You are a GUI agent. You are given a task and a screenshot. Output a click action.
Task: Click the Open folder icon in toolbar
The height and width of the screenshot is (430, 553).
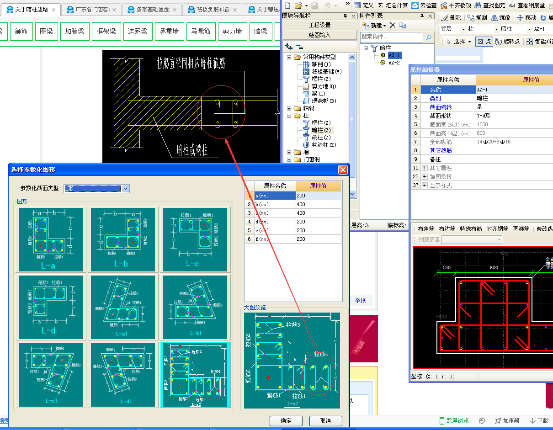click(298, 5)
